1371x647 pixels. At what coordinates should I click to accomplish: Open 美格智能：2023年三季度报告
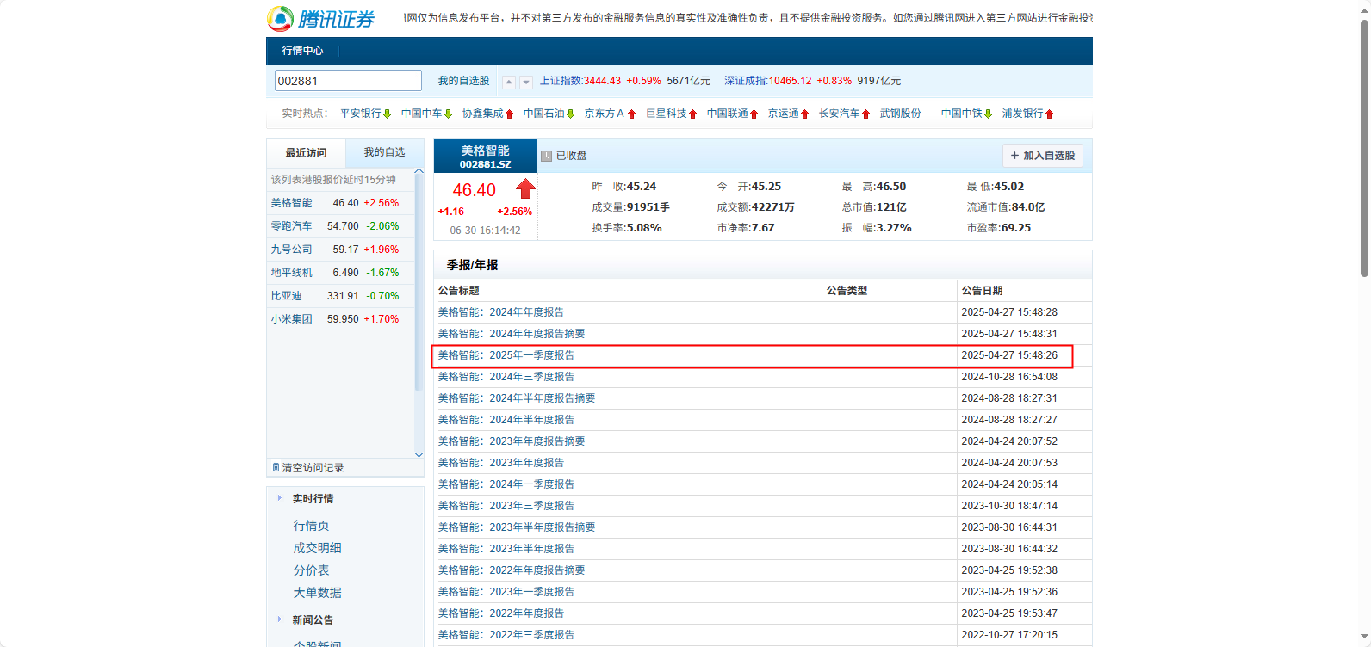pos(506,506)
